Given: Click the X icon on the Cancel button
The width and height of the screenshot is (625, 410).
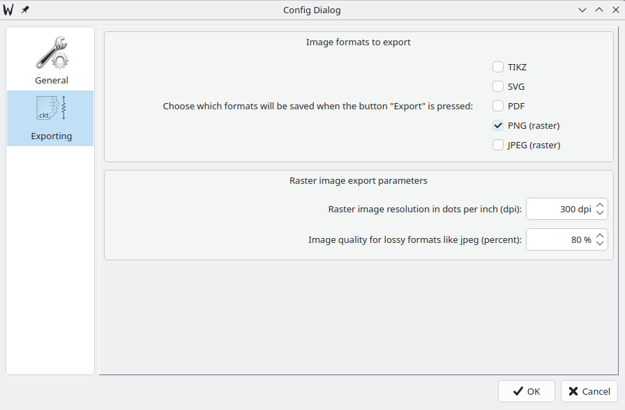Looking at the screenshot, I should [x=573, y=391].
